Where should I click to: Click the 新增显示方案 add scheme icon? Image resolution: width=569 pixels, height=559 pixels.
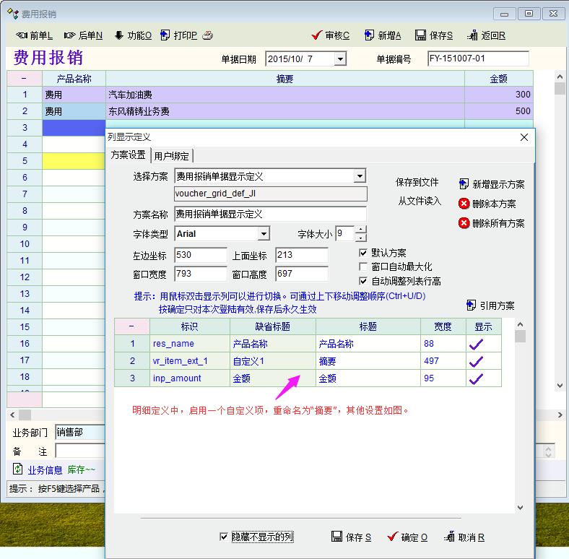[x=464, y=184]
